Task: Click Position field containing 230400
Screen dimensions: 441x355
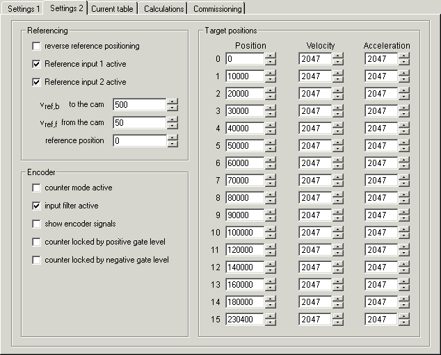Action: [245, 319]
